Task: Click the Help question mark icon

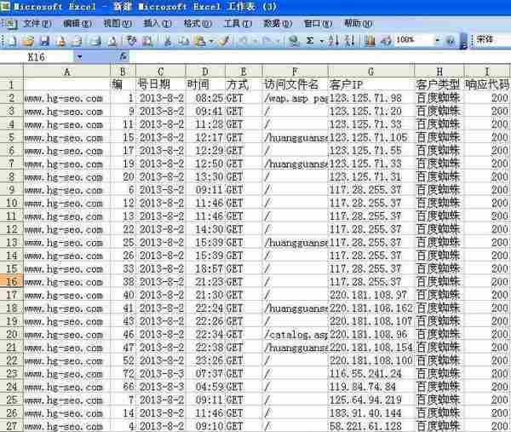Action: 449,40
